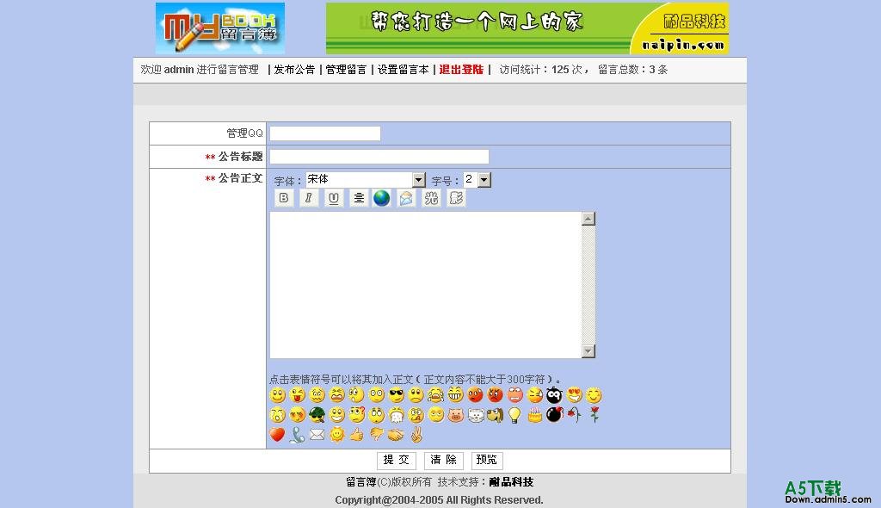Apply underline with the U button
This screenshot has width=881, height=508.
click(x=334, y=198)
